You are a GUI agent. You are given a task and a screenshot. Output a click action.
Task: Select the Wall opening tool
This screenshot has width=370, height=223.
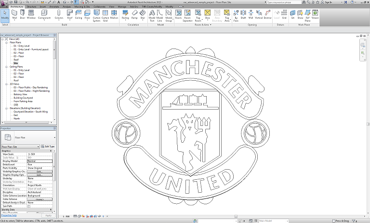tap(251, 15)
